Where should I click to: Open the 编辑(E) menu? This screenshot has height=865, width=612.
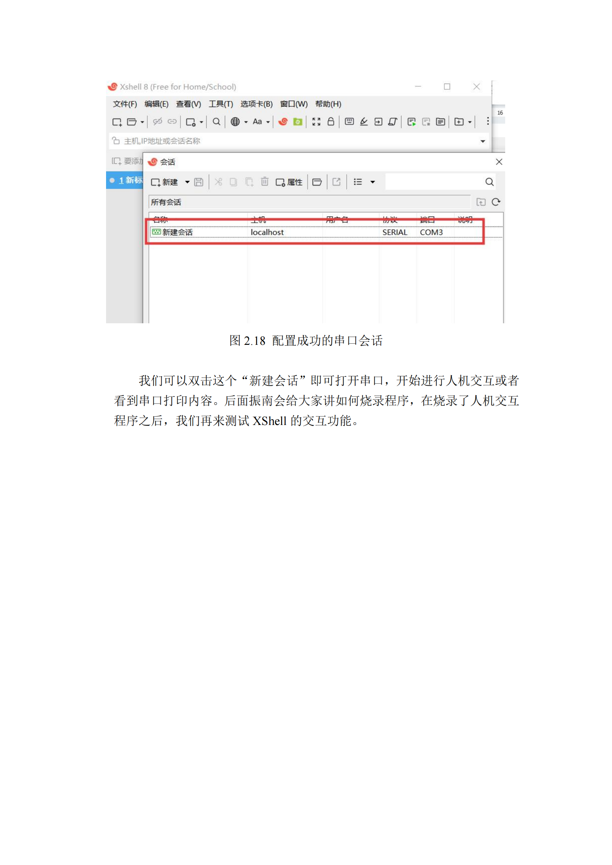pos(156,104)
